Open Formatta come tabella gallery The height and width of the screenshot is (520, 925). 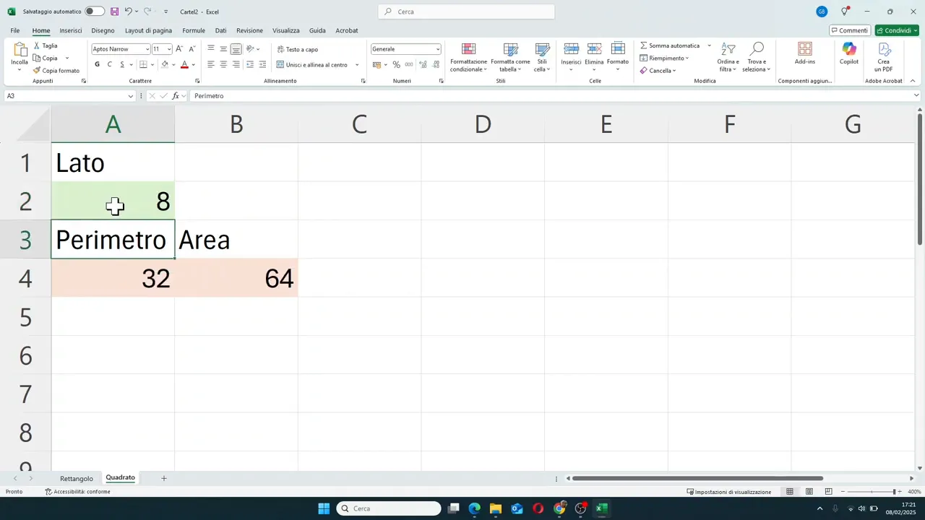tap(510, 57)
